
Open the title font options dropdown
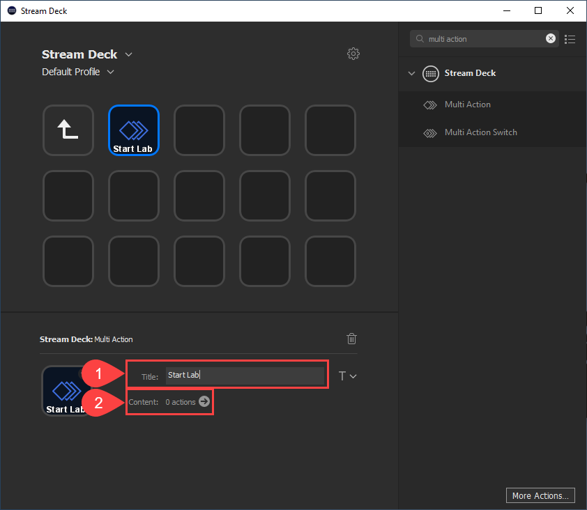[x=347, y=376]
